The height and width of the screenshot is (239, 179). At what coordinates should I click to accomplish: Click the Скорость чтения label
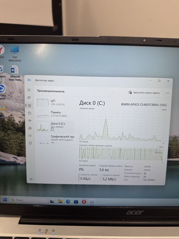[89, 175]
